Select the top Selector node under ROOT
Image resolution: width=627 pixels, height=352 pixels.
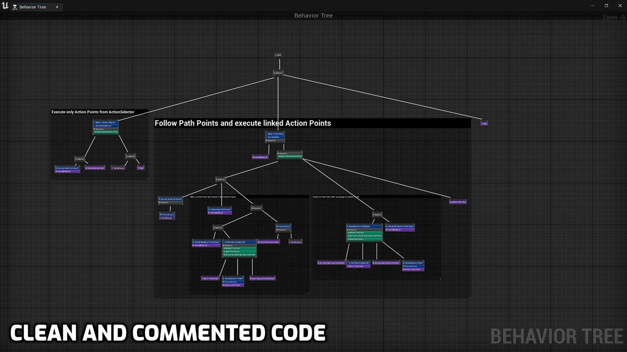[x=278, y=73]
